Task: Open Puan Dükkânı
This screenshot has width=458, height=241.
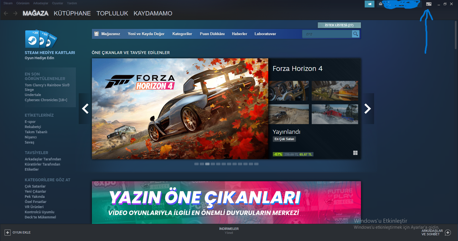Action: click(212, 34)
